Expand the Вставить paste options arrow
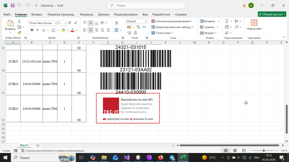Viewport: 289px width, 162px height. pos(10,33)
